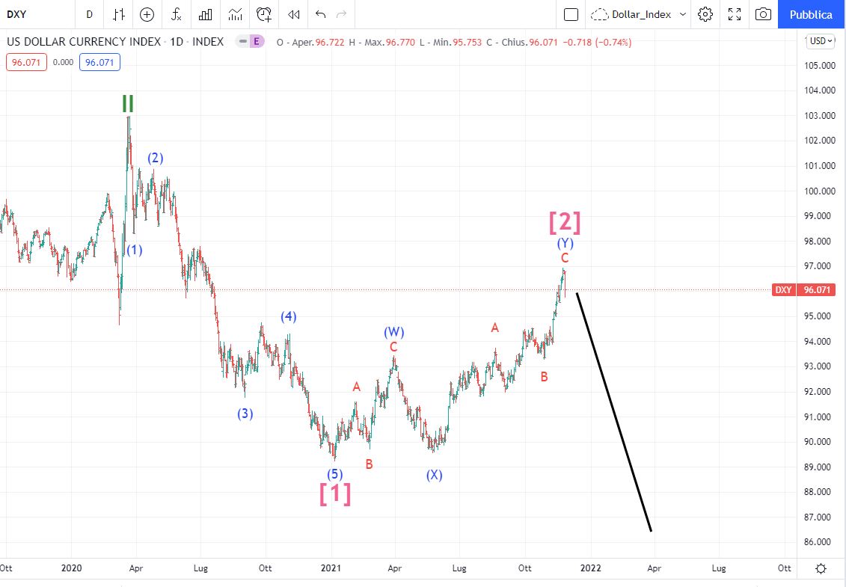The width and height of the screenshot is (846, 587).
Task: Select the blue (Y) wave label
Action: (x=565, y=243)
